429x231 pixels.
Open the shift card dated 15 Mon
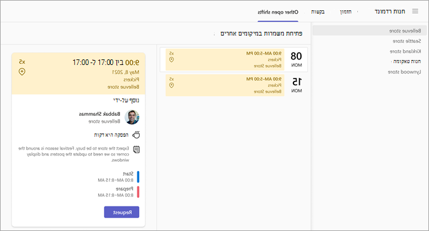tap(233, 85)
